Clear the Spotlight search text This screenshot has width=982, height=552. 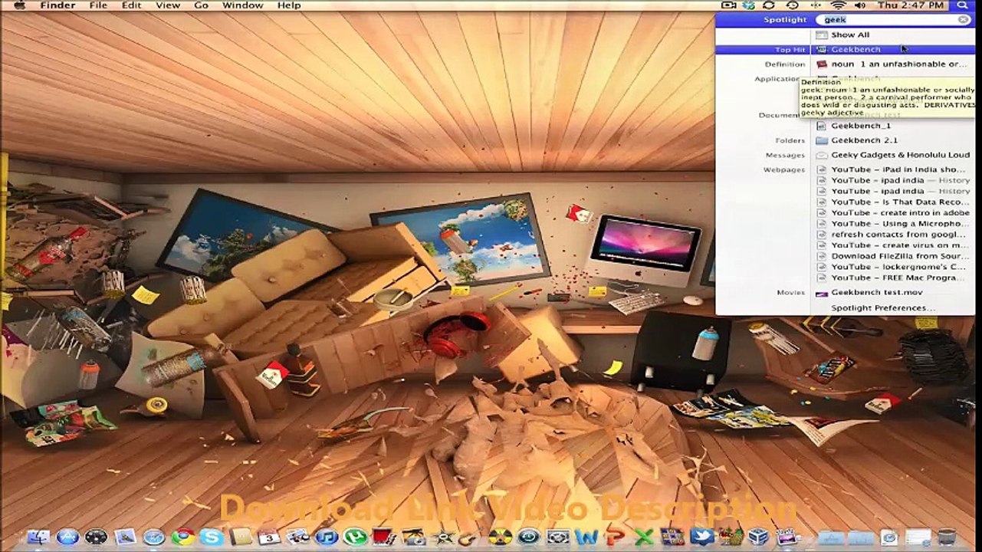point(964,20)
